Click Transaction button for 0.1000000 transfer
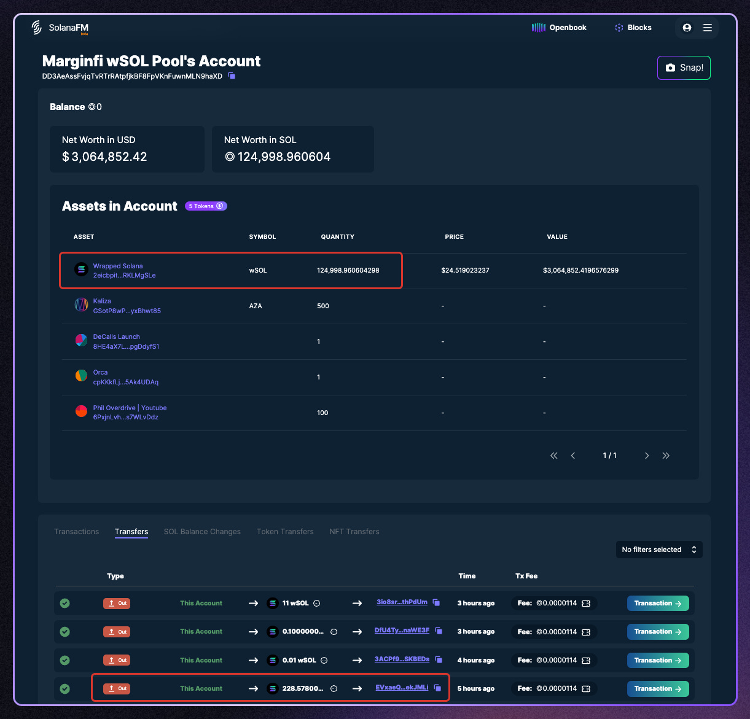Screen dimensions: 750x719 658,632
